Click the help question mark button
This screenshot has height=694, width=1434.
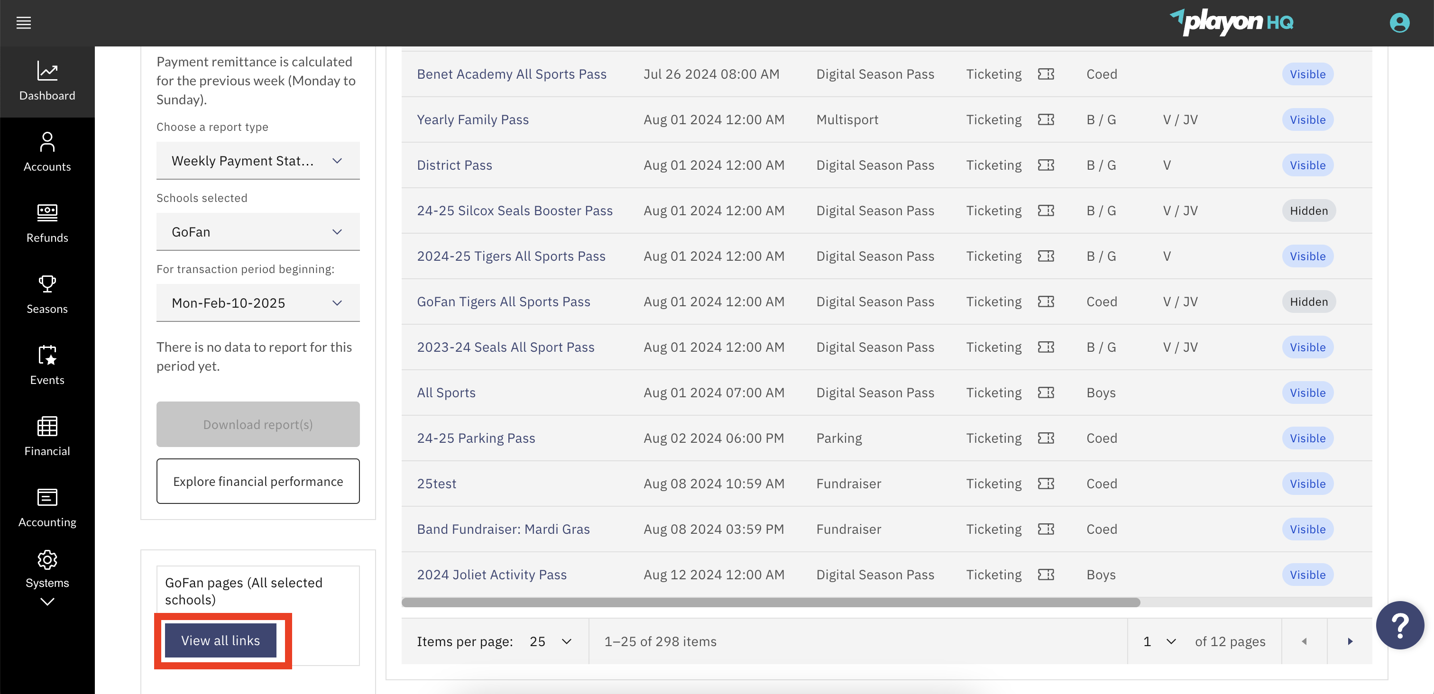click(1399, 625)
